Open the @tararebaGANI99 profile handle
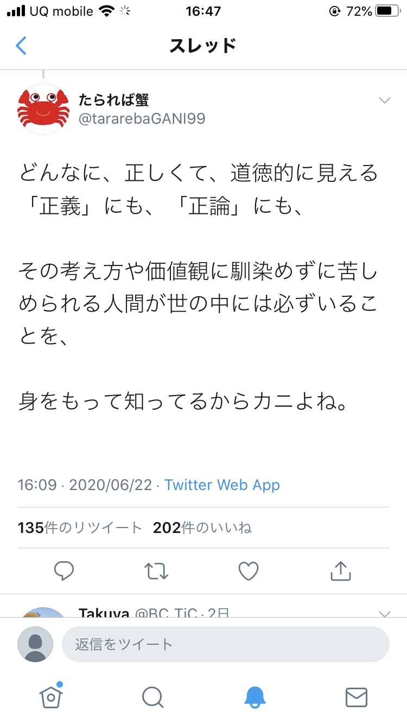The width and height of the screenshot is (407, 724). [142, 118]
